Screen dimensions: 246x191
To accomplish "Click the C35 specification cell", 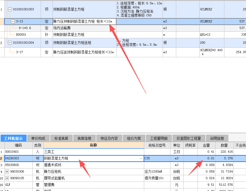I will [157, 158].
